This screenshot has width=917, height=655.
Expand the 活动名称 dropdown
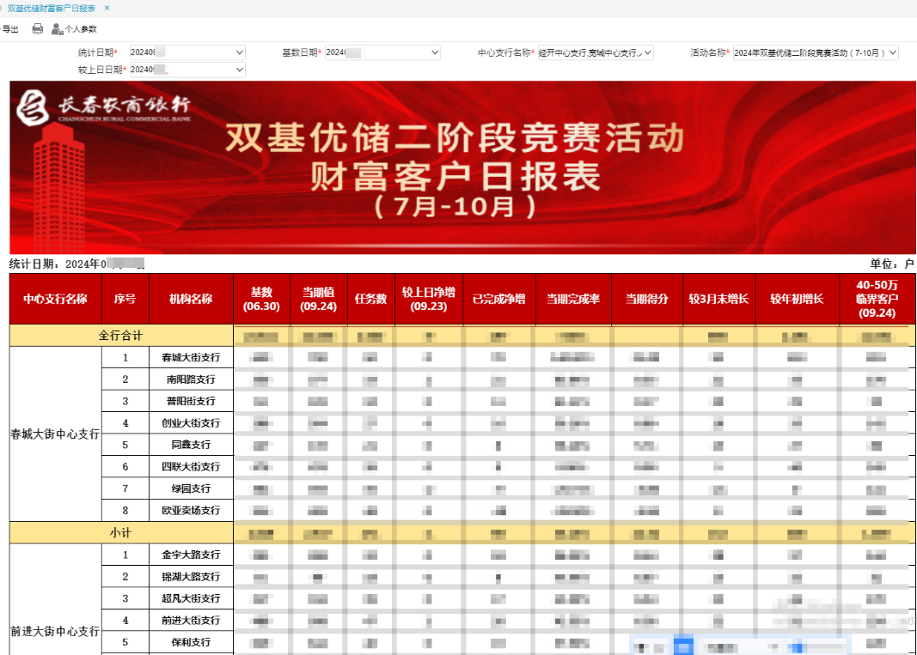coord(892,52)
